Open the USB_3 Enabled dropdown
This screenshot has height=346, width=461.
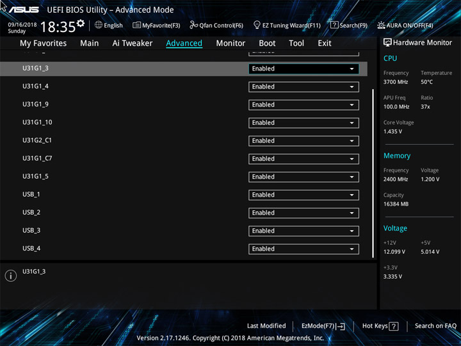303,231
